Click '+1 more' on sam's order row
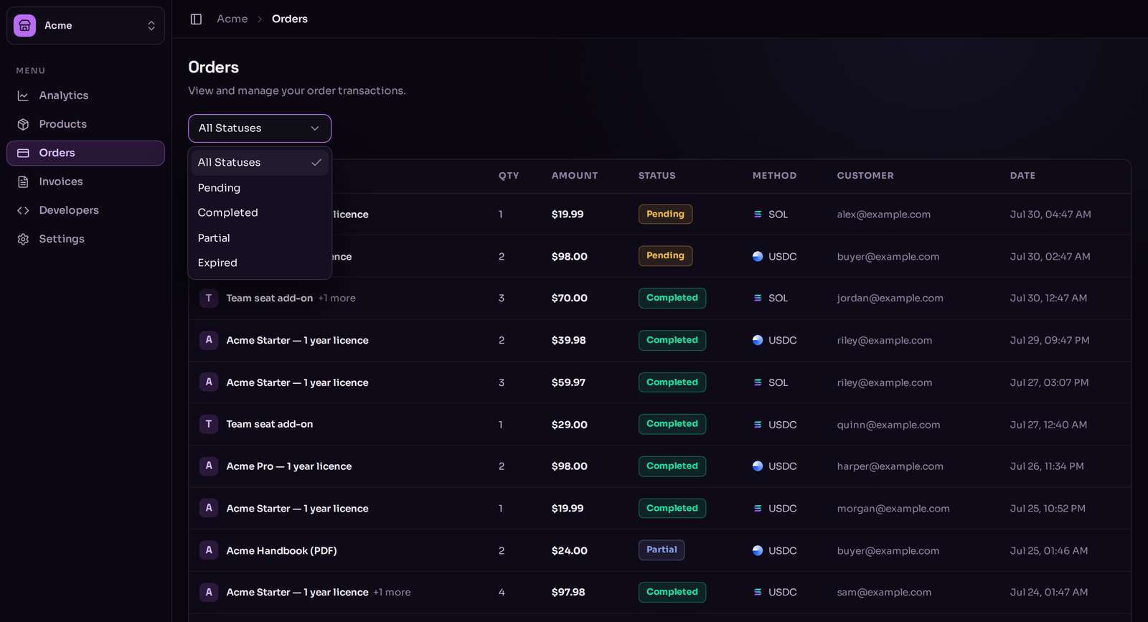 (392, 593)
